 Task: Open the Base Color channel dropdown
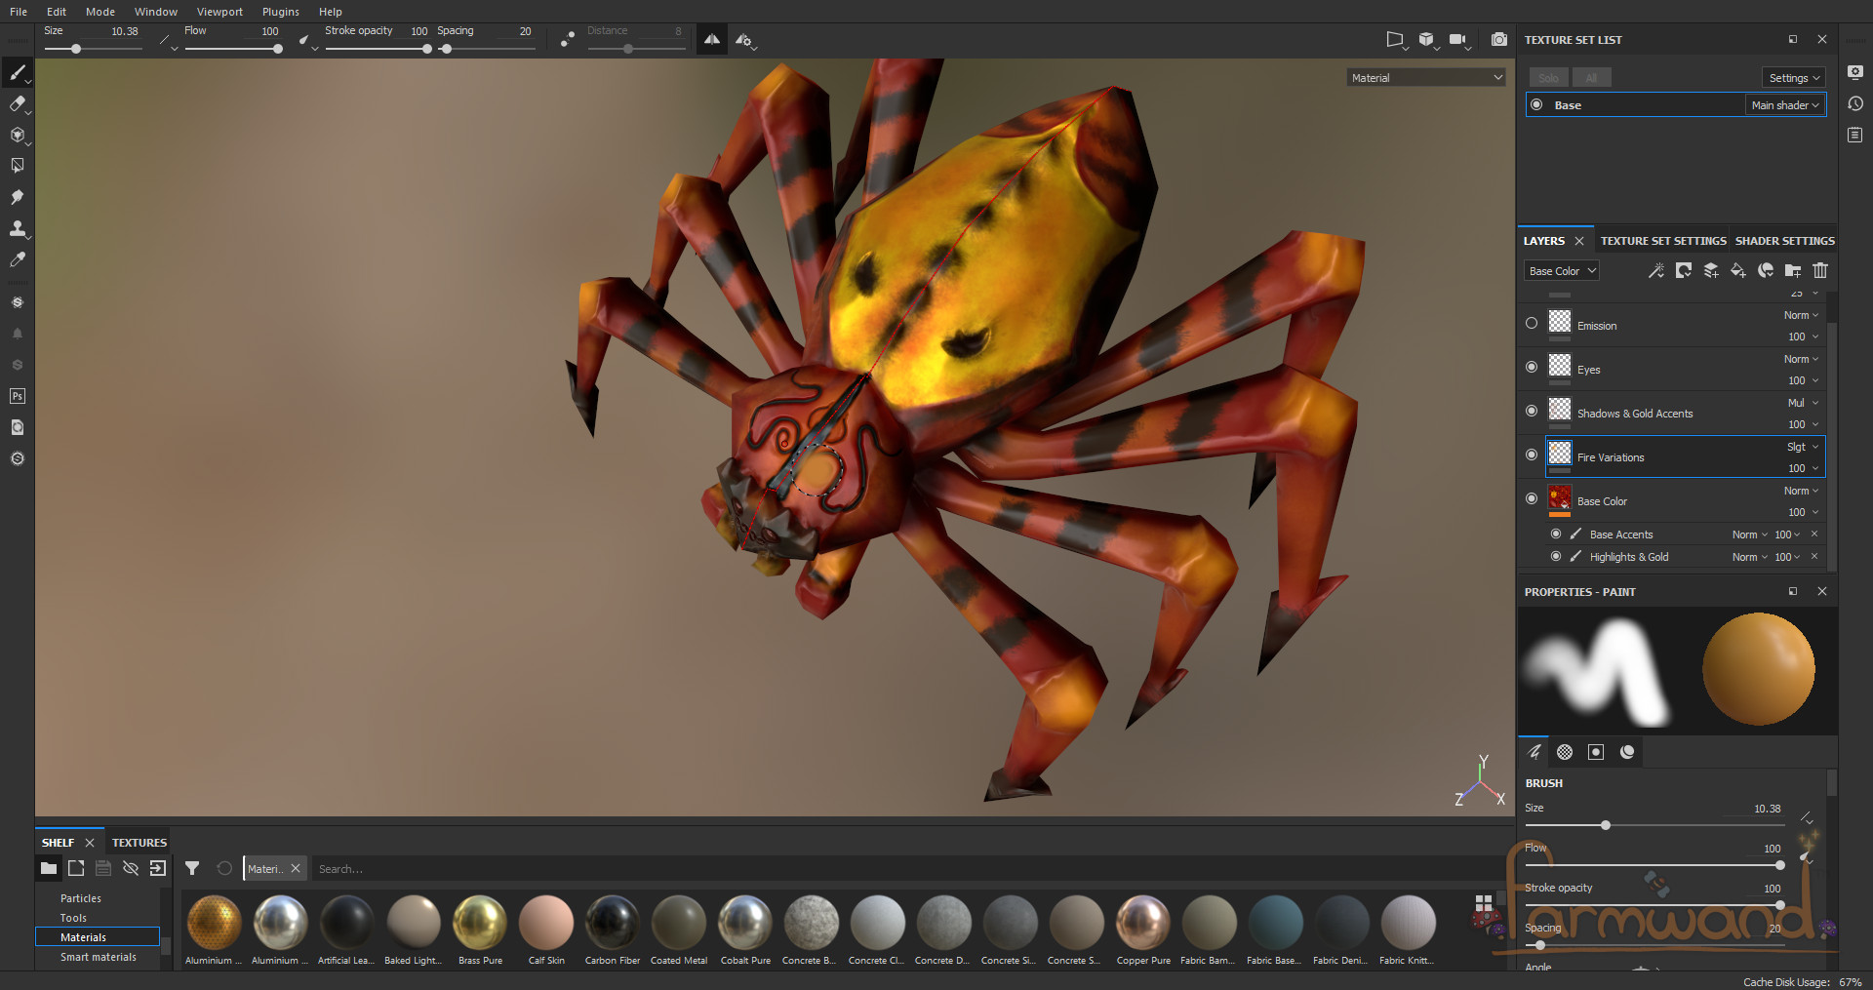[1562, 271]
